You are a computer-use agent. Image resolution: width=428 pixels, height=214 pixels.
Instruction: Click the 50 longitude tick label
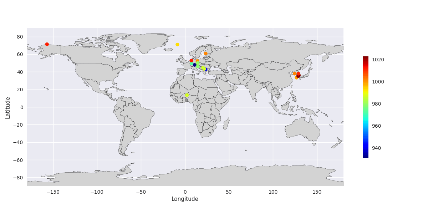click(229, 192)
